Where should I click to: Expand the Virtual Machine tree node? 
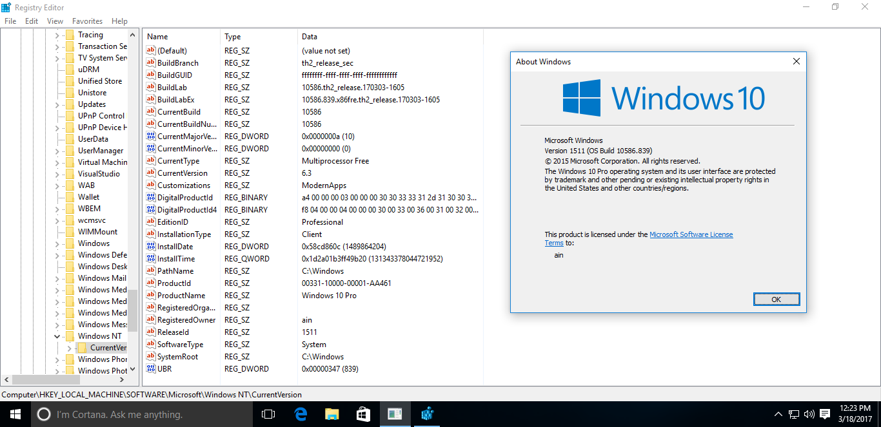pos(57,162)
